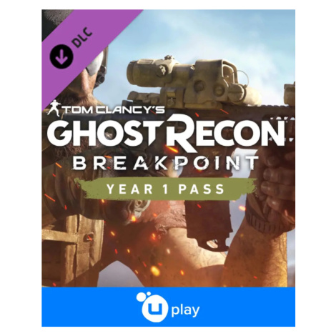The image size is (336, 336).
Task: Click the Tom Clancy's title text
Action: pyautogui.click(x=114, y=110)
